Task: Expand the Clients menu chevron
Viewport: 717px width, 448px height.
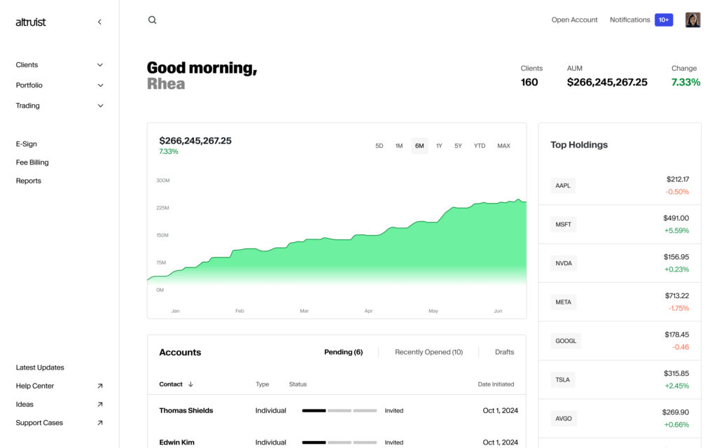Action: tap(100, 65)
